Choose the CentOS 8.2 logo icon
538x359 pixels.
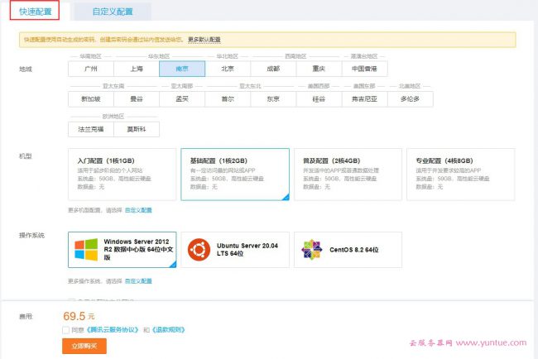click(311, 250)
